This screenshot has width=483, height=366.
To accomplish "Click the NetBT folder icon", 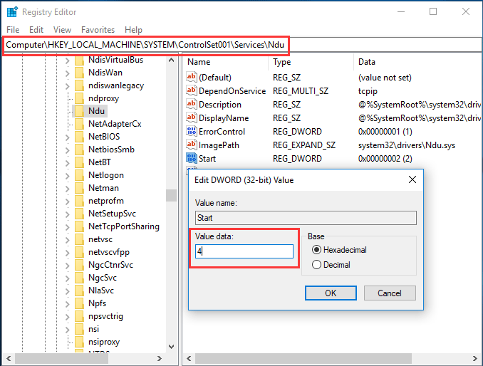I will tap(80, 162).
